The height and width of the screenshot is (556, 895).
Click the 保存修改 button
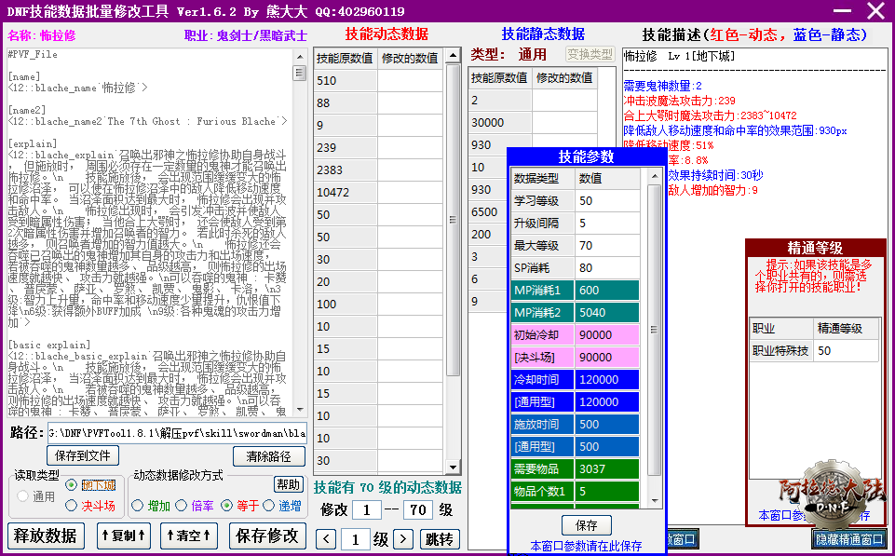point(267,536)
